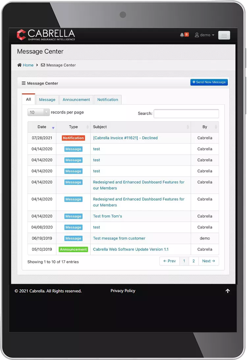
Task: Click the 06/19/2019 date cell
Action: [42, 238]
